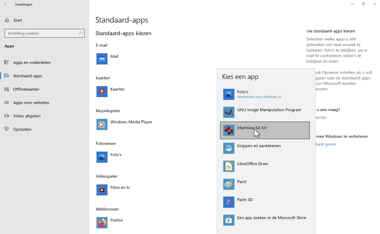Click the search magnifier icon

(80, 33)
